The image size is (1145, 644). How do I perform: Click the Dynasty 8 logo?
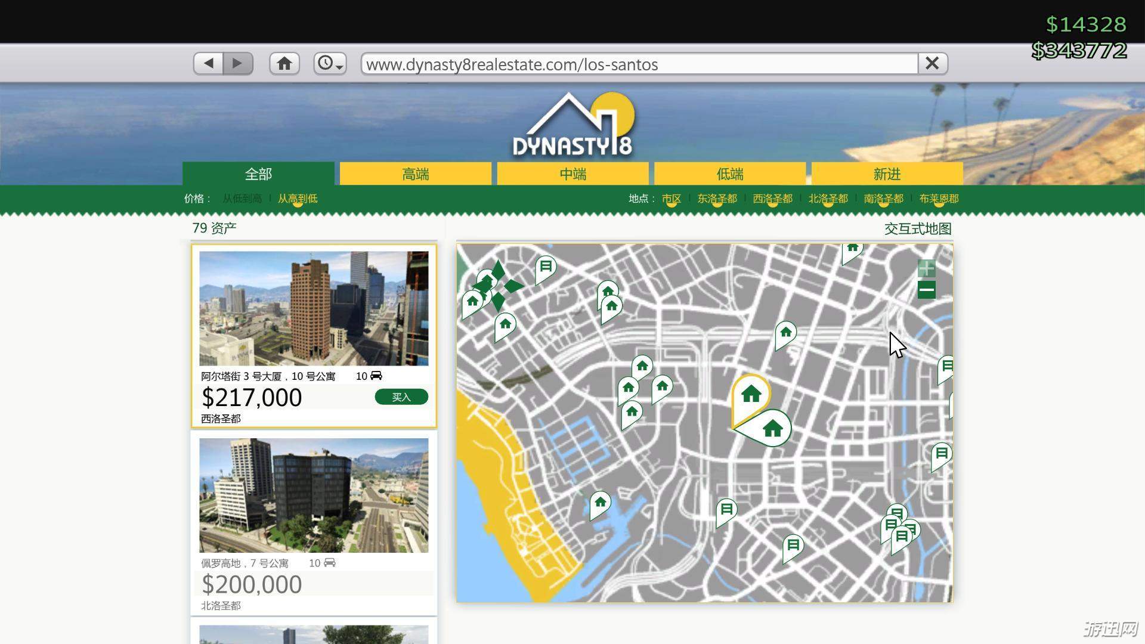(x=574, y=125)
